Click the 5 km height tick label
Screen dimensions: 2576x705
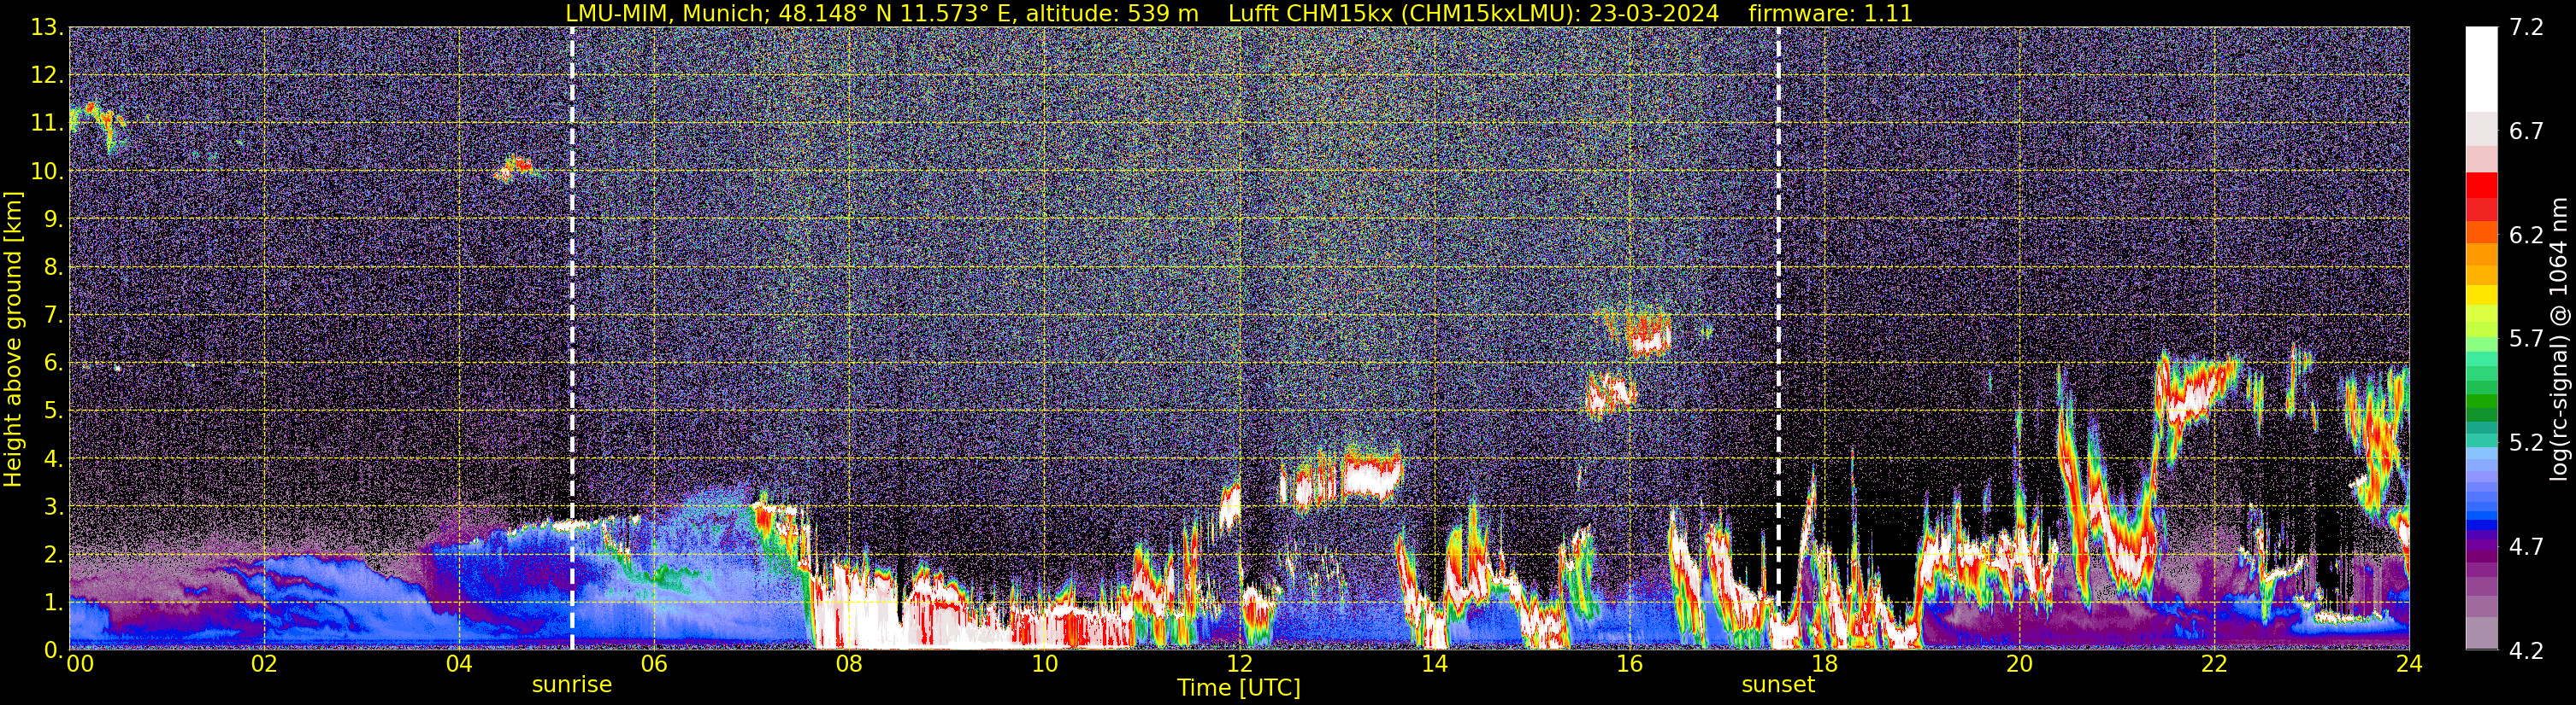pos(53,411)
